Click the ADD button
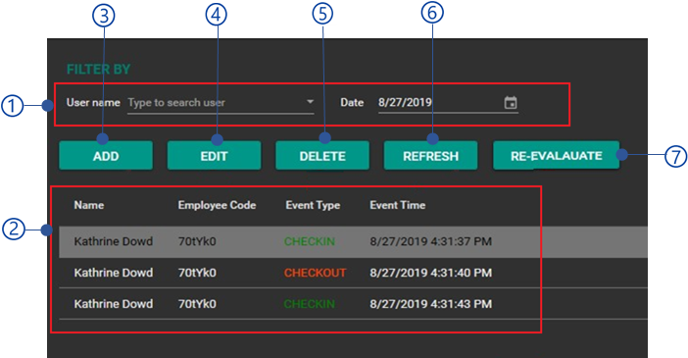Screen dimensions: 688x358 [106, 156]
